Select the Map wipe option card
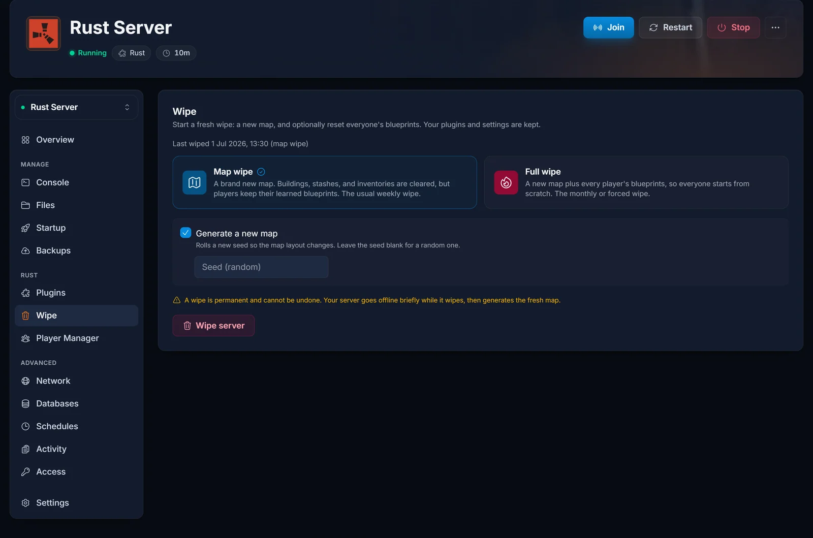Viewport: 813px width, 538px height. click(325, 182)
